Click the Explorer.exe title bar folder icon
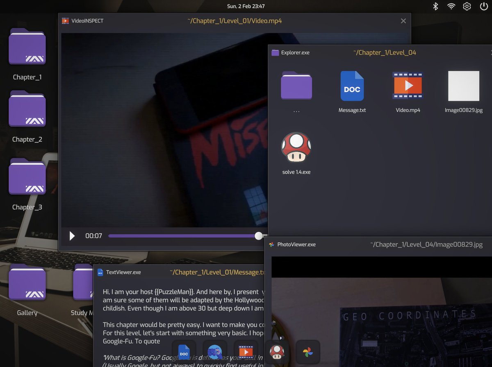This screenshot has width=492, height=367. pos(275,52)
